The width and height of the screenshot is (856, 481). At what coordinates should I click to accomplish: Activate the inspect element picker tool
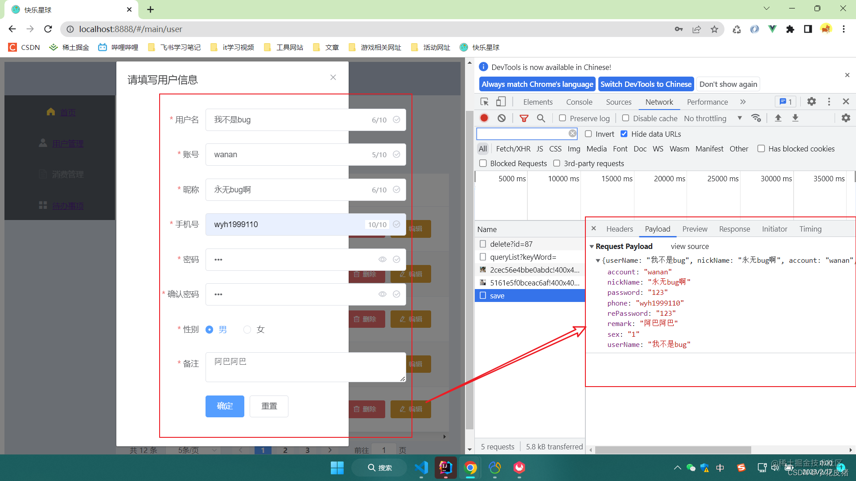pyautogui.click(x=484, y=102)
